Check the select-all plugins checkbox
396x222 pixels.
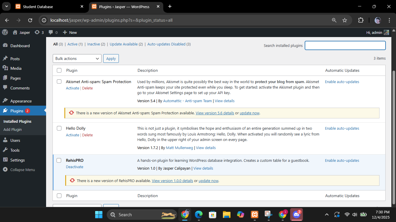tap(59, 70)
